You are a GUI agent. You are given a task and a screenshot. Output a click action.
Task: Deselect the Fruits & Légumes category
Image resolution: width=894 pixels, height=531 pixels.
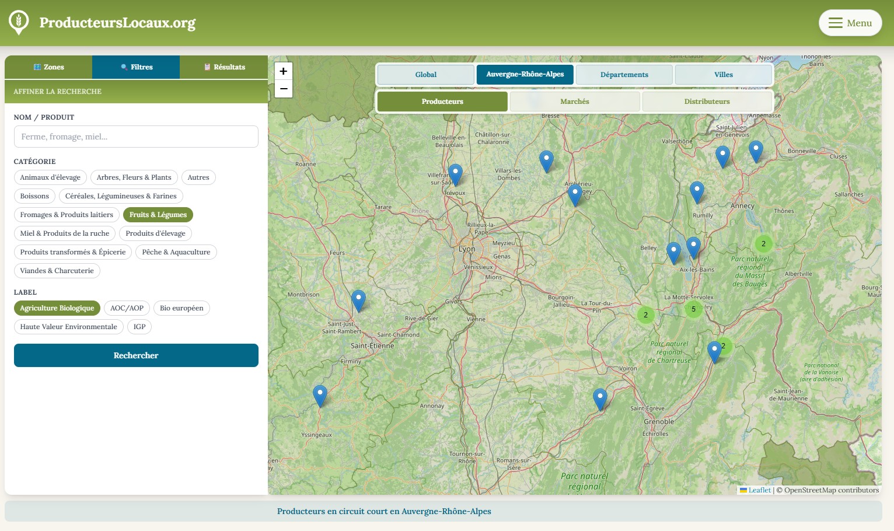click(158, 215)
